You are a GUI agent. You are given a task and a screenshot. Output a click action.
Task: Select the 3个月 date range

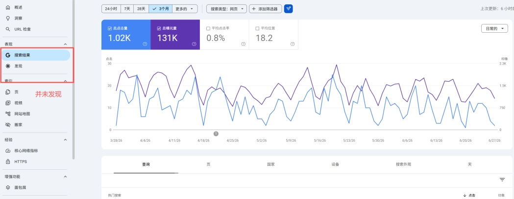click(x=161, y=9)
